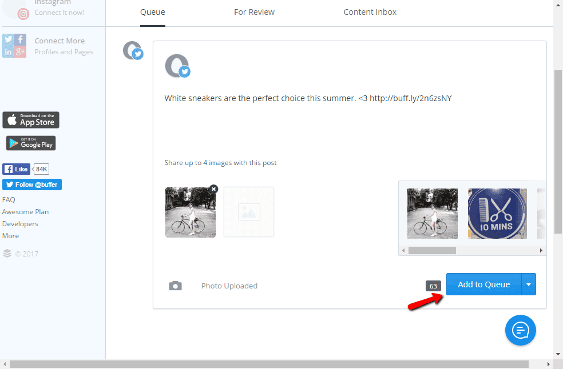563x369 pixels.
Task: Click the Photo Uploaded status text
Action: pyautogui.click(x=229, y=286)
